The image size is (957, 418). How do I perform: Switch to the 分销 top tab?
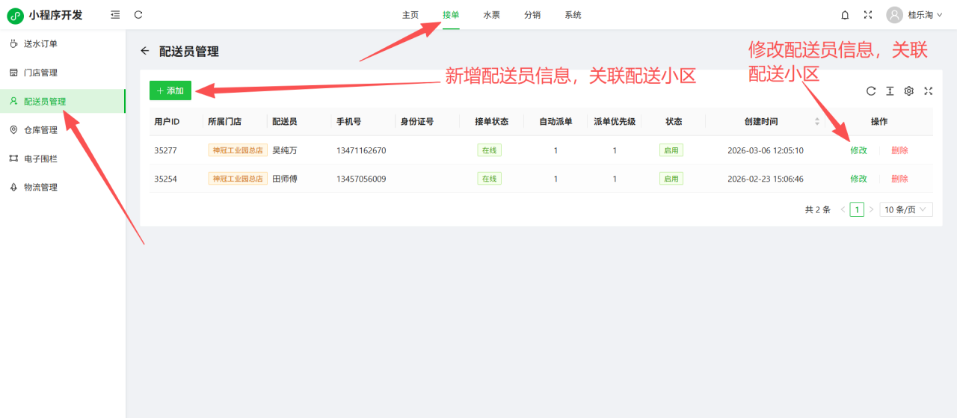[x=532, y=15]
